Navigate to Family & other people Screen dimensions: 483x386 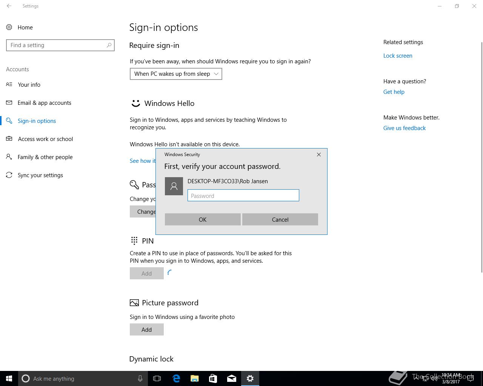(x=45, y=157)
